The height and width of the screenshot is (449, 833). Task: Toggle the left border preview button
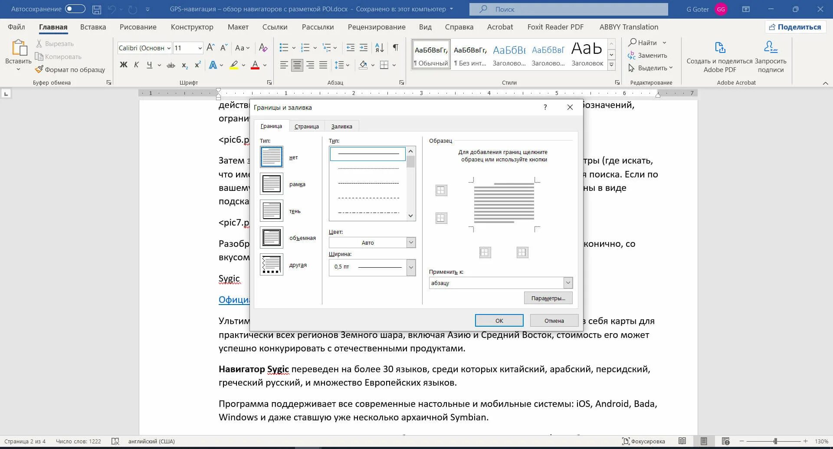[485, 252]
